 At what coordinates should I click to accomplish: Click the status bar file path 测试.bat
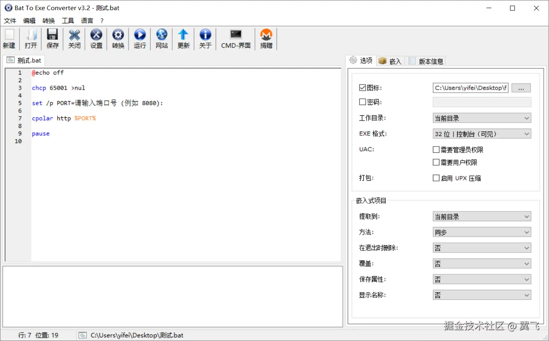tap(137, 335)
